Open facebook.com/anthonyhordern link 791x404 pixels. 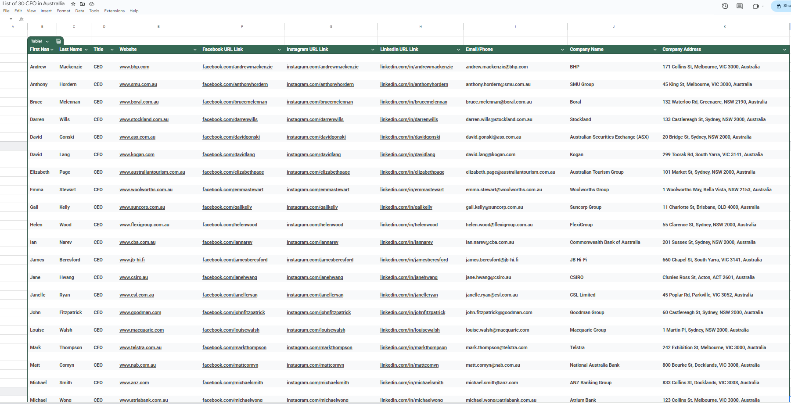[235, 85]
